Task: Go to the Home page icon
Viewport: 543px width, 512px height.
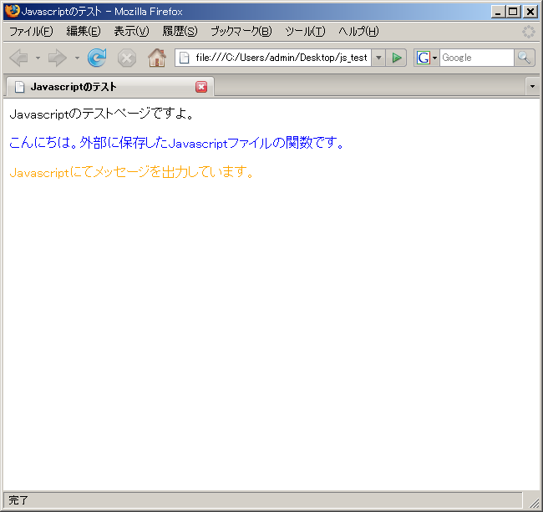Action: coord(157,58)
